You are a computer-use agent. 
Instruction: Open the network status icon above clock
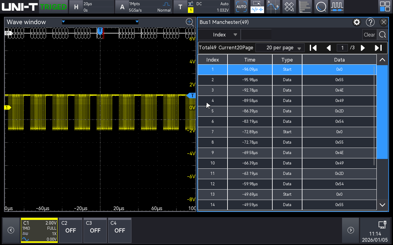[x=382, y=225]
